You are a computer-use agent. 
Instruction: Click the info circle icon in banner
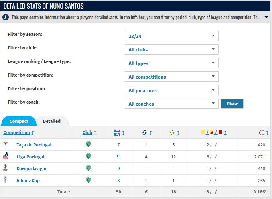tap(6, 17)
